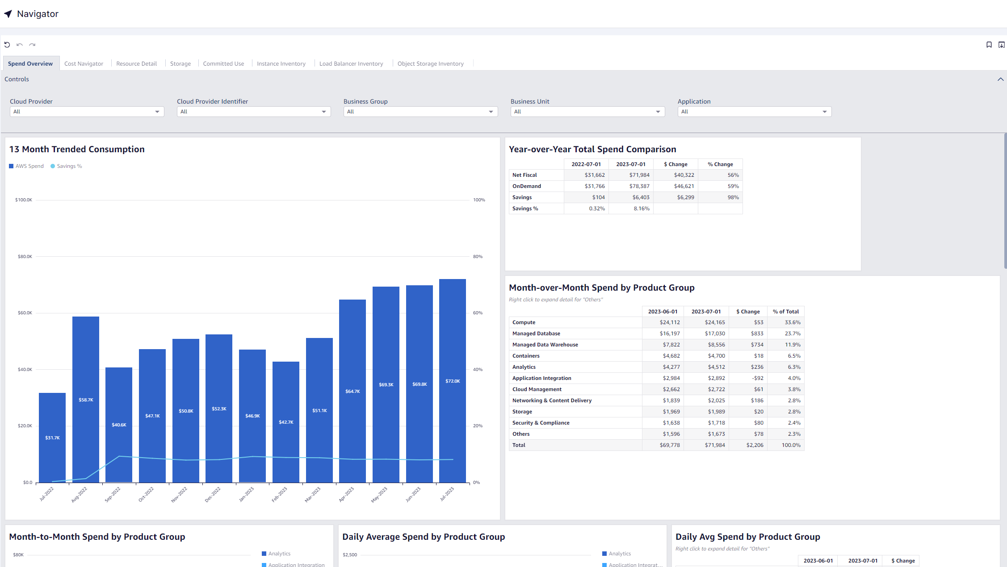
Task: Click the page vertical scrollbar
Action: pyautogui.click(x=1005, y=201)
